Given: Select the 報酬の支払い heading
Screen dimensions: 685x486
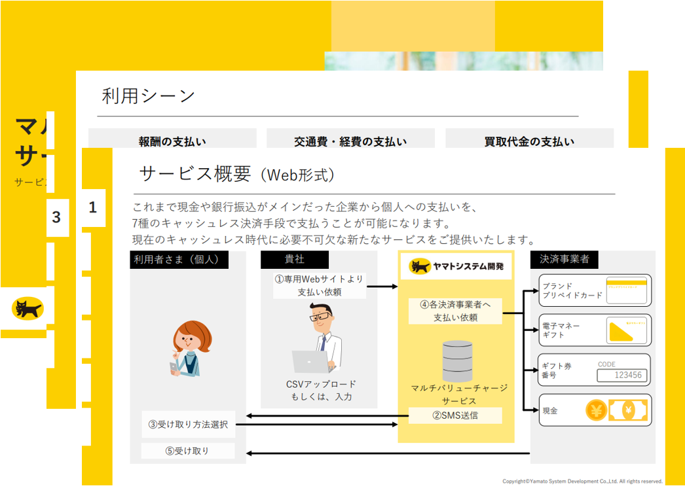Looking at the screenshot, I should pos(172,141).
